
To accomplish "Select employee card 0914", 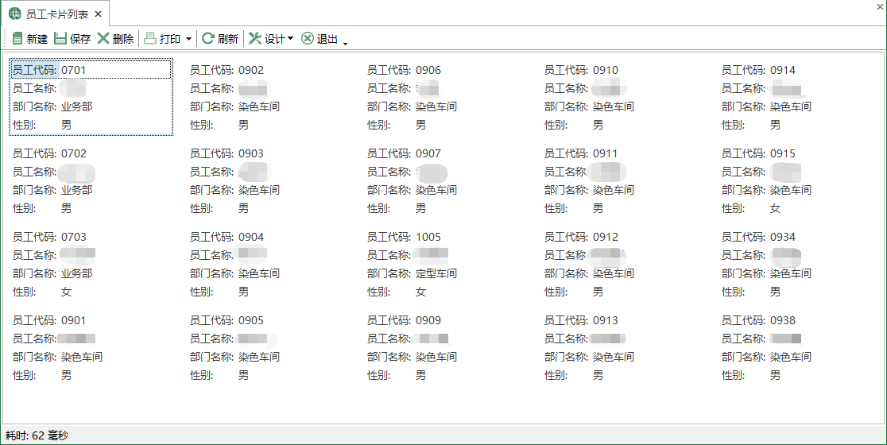I will click(800, 97).
